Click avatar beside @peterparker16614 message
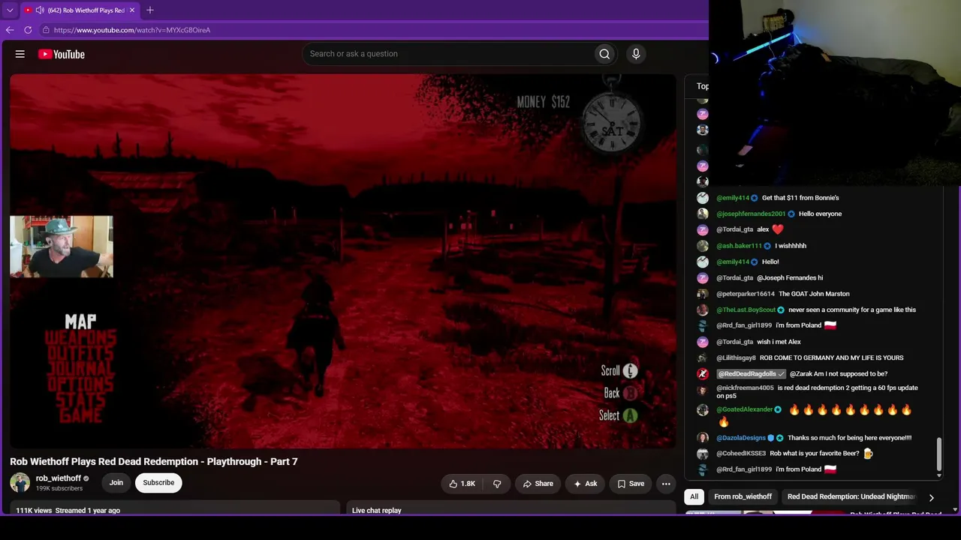This screenshot has width=961, height=540. click(x=703, y=294)
